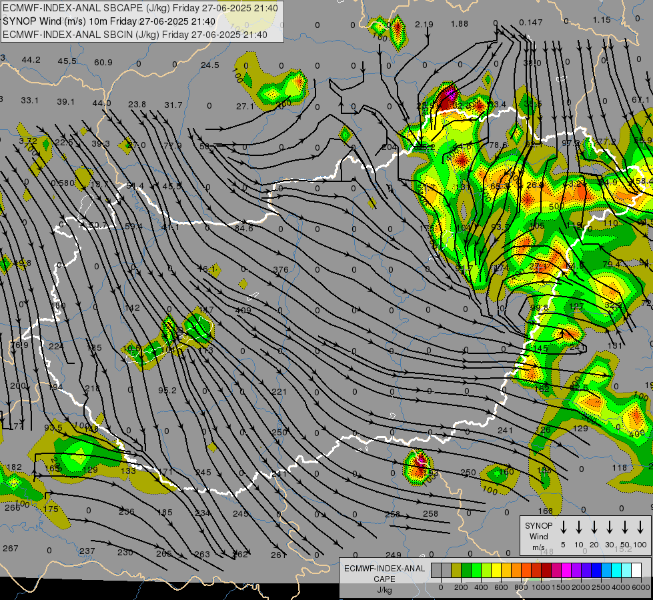The image size is (653, 600).
Task: Pick the dark red CAPE legend swatch
Action: coord(546,570)
